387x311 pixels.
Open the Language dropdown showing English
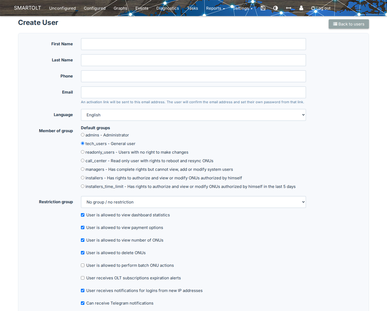[193, 115]
